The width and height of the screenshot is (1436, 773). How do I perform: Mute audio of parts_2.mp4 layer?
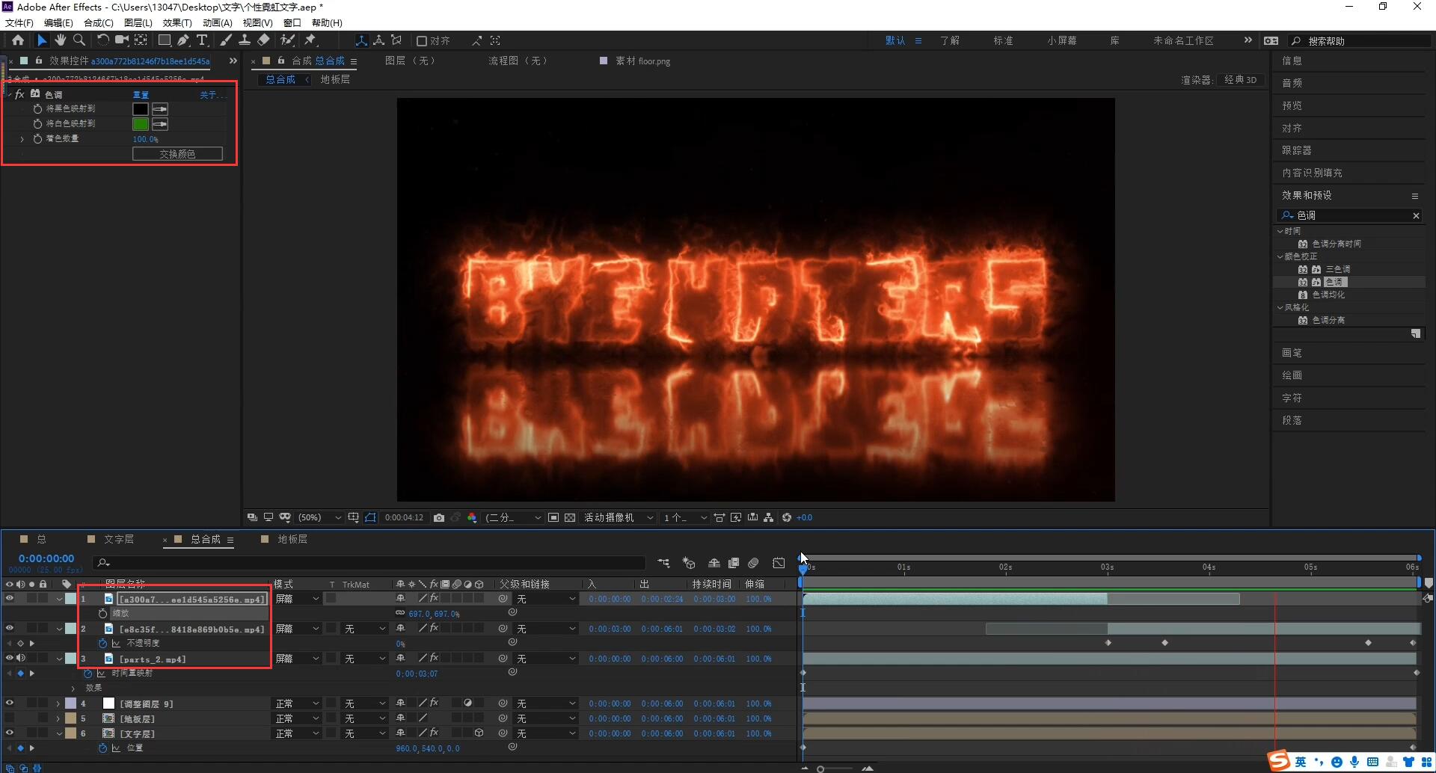21,659
